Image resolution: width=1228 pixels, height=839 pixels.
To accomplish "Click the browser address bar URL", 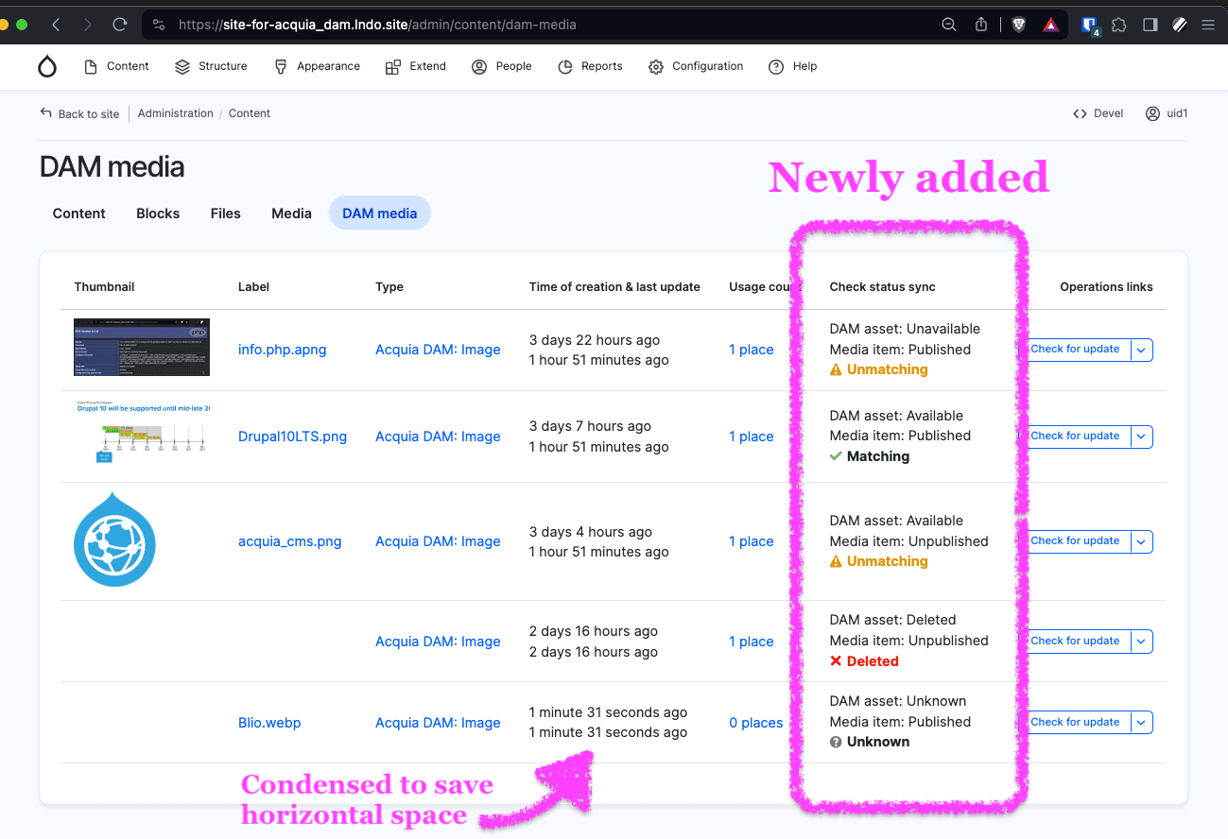I will (x=377, y=26).
